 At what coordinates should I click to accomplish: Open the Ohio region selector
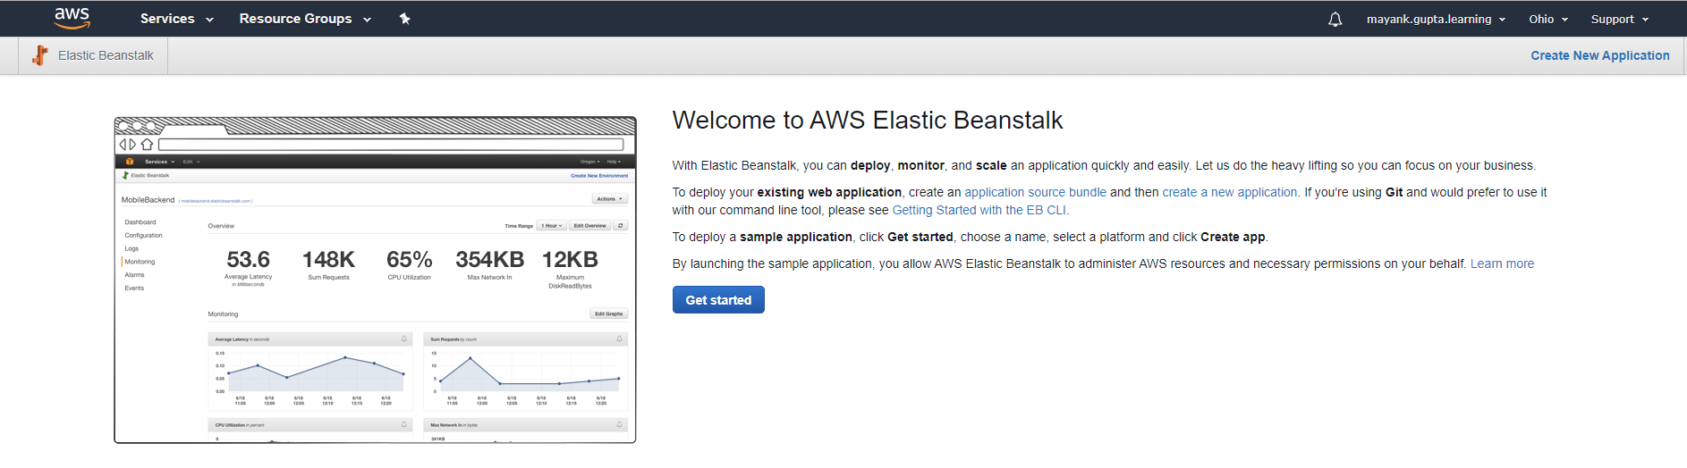point(1548,19)
